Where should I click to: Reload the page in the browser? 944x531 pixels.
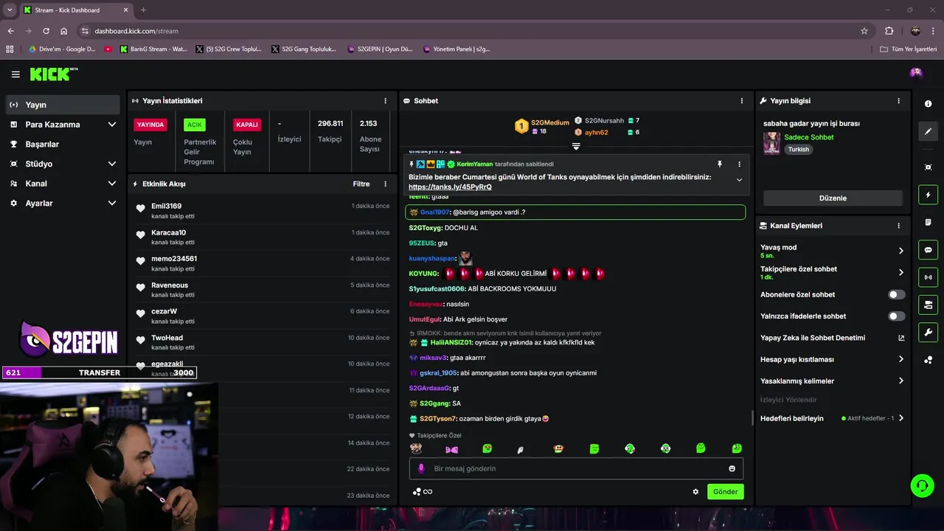[46, 31]
